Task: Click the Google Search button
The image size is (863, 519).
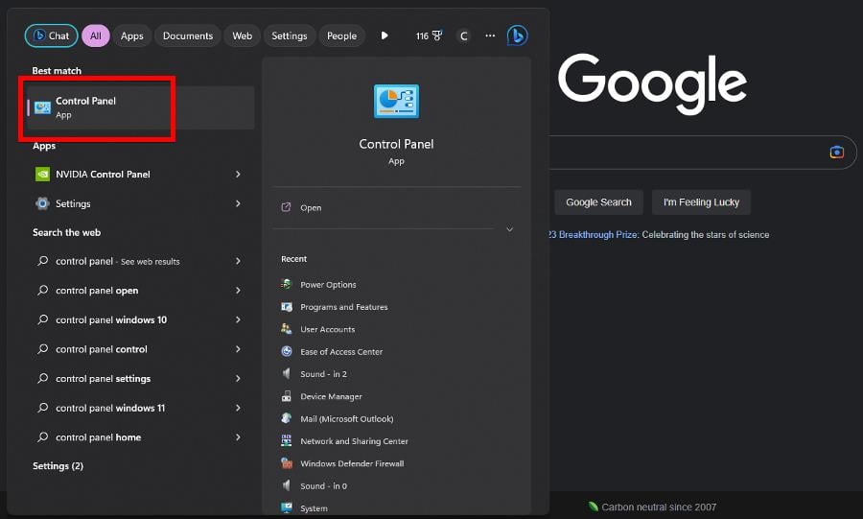Action: pyautogui.click(x=598, y=202)
